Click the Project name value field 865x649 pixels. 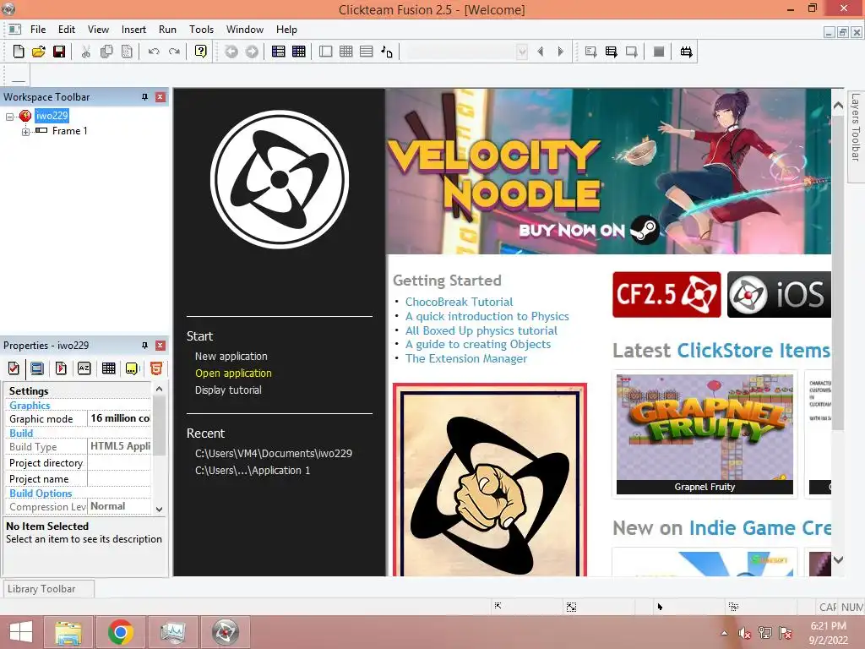coord(119,478)
